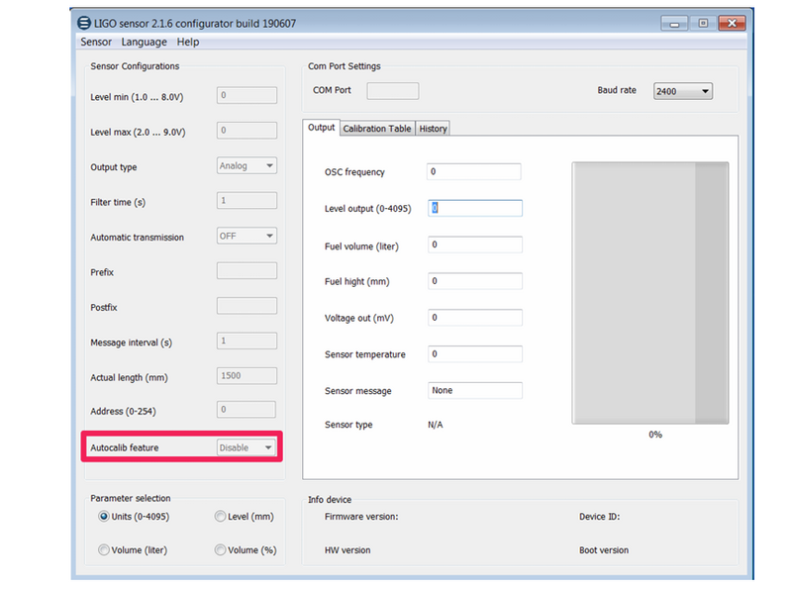Viewport: 792px width, 590px height.
Task: Expand the Baud rate dropdown
Action: click(683, 91)
